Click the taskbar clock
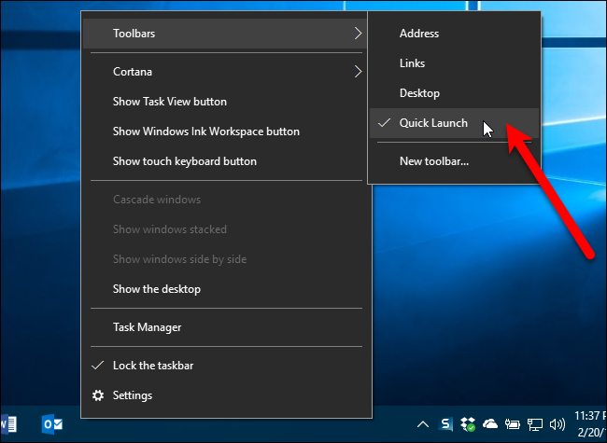 [x=590, y=424]
